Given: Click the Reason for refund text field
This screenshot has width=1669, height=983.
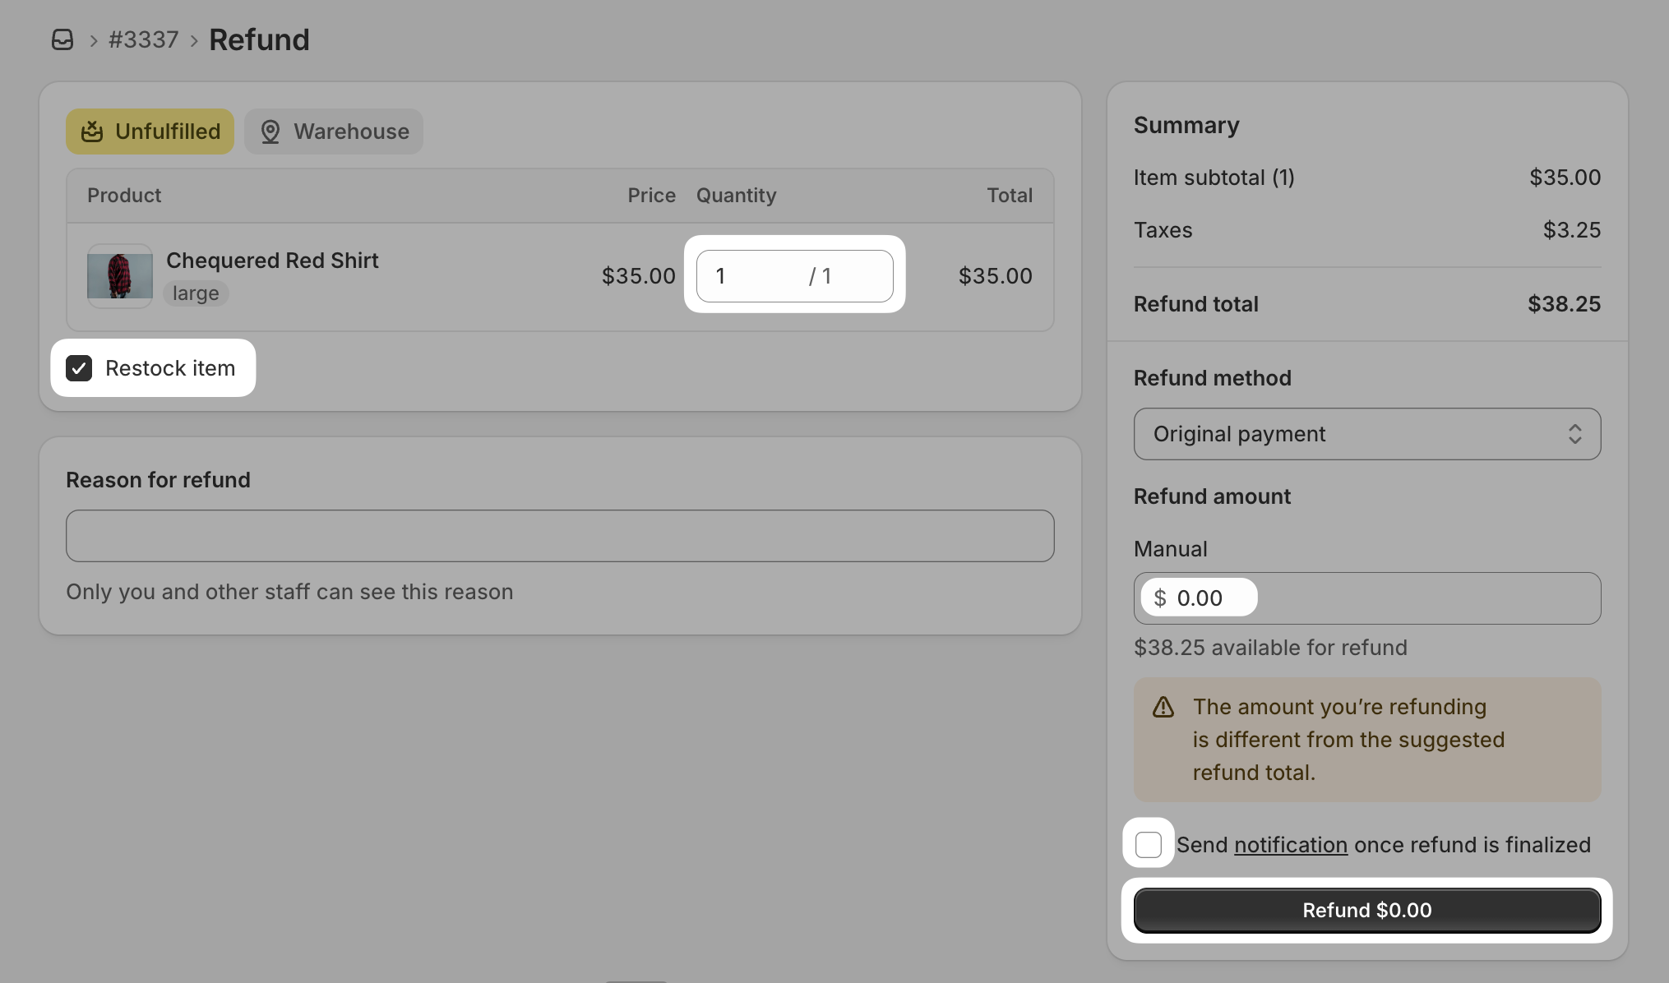Looking at the screenshot, I should coord(559,536).
